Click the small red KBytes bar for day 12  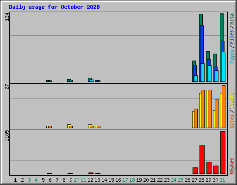[x=91, y=173]
